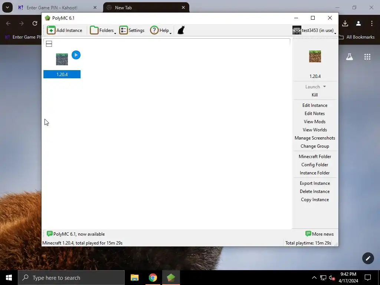The image size is (380, 285).
Task: Open Manage Screenshots
Action: [315, 138]
